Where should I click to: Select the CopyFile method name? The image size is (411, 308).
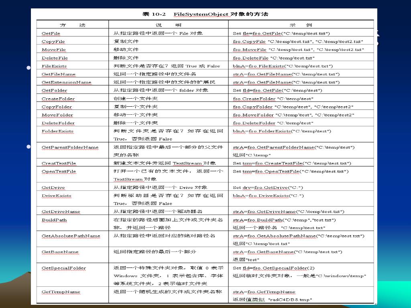[x=53, y=42]
